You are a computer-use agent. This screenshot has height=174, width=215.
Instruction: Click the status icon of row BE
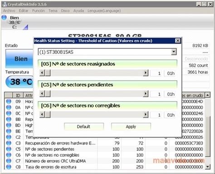pos(9,131)
